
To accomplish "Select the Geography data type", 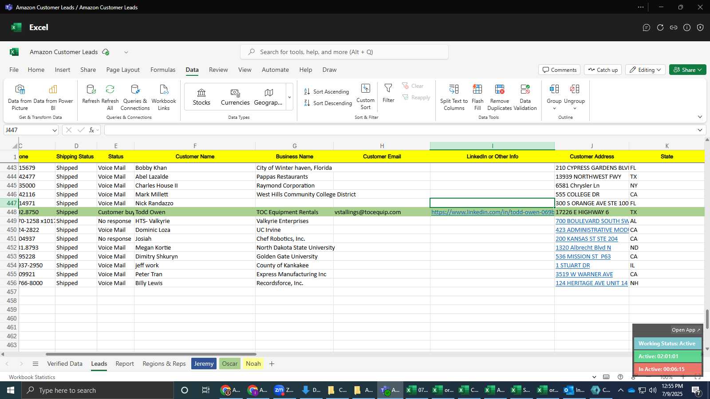I will point(268,97).
